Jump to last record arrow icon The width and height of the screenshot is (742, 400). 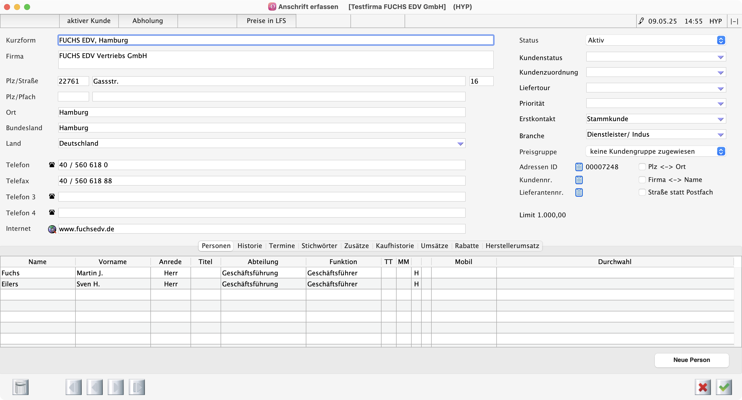[137, 387]
